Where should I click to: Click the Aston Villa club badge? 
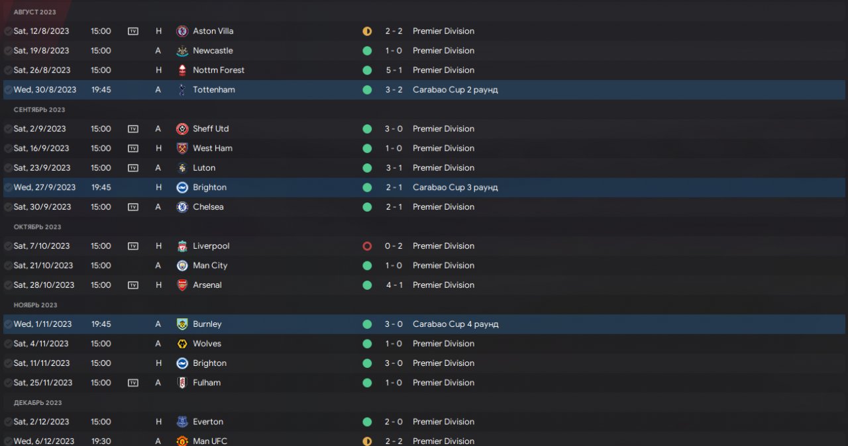click(x=182, y=31)
